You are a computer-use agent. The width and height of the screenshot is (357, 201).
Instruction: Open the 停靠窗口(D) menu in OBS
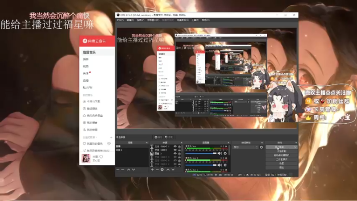153,20
